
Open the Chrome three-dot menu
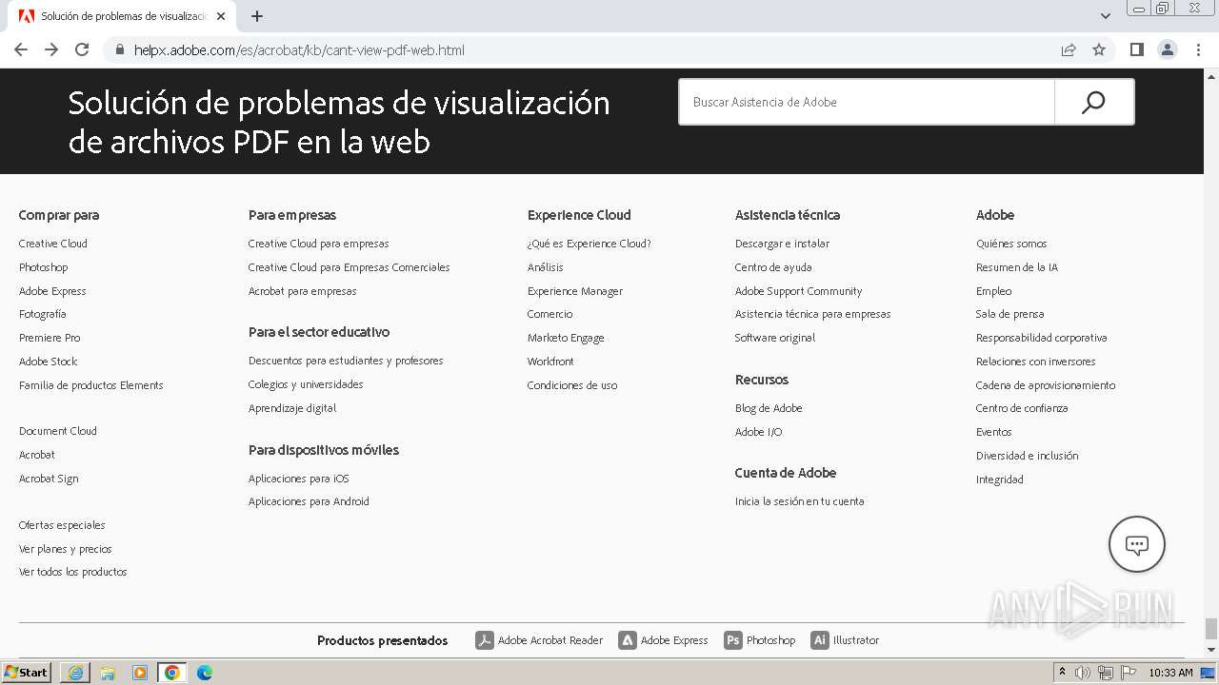click(1198, 49)
